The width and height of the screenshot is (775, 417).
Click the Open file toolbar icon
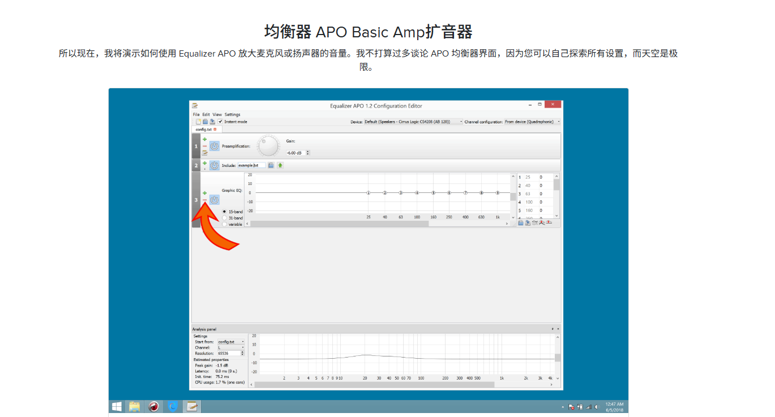pos(205,122)
